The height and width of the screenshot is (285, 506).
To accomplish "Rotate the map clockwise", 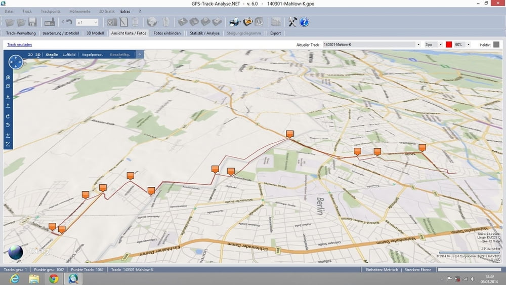I will (8, 116).
